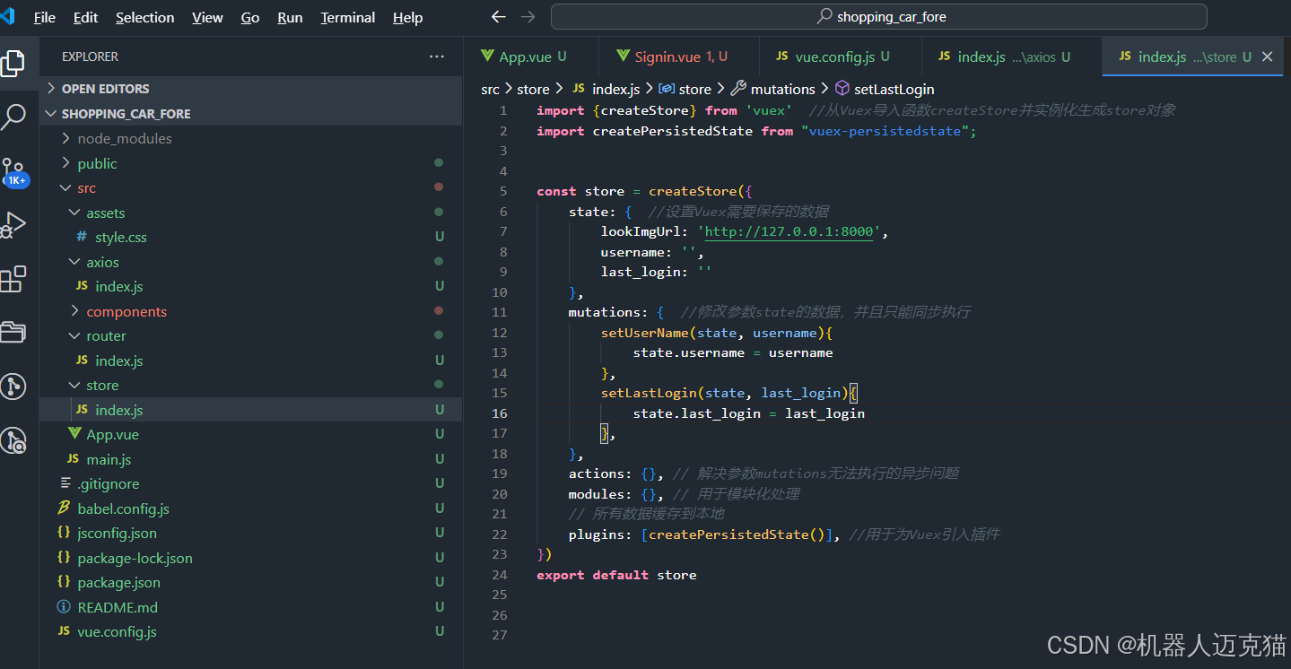
Task: Open the File menu
Action: point(44,17)
